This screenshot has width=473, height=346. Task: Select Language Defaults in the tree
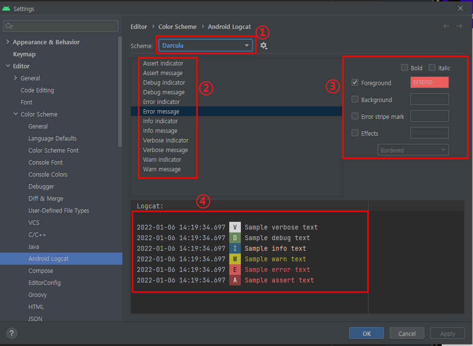53,138
